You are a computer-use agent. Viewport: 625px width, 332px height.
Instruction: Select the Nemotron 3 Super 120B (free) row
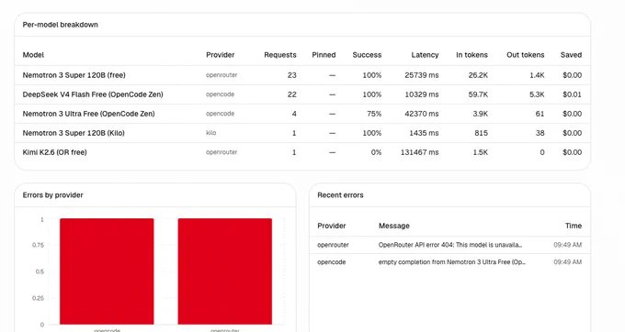click(302, 75)
